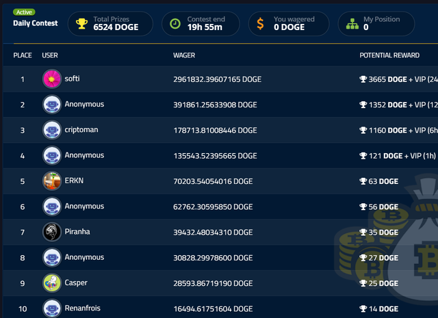This screenshot has width=438, height=318.
Task: Click trophy icon next to 25 DOGE reward
Action: click(363, 283)
